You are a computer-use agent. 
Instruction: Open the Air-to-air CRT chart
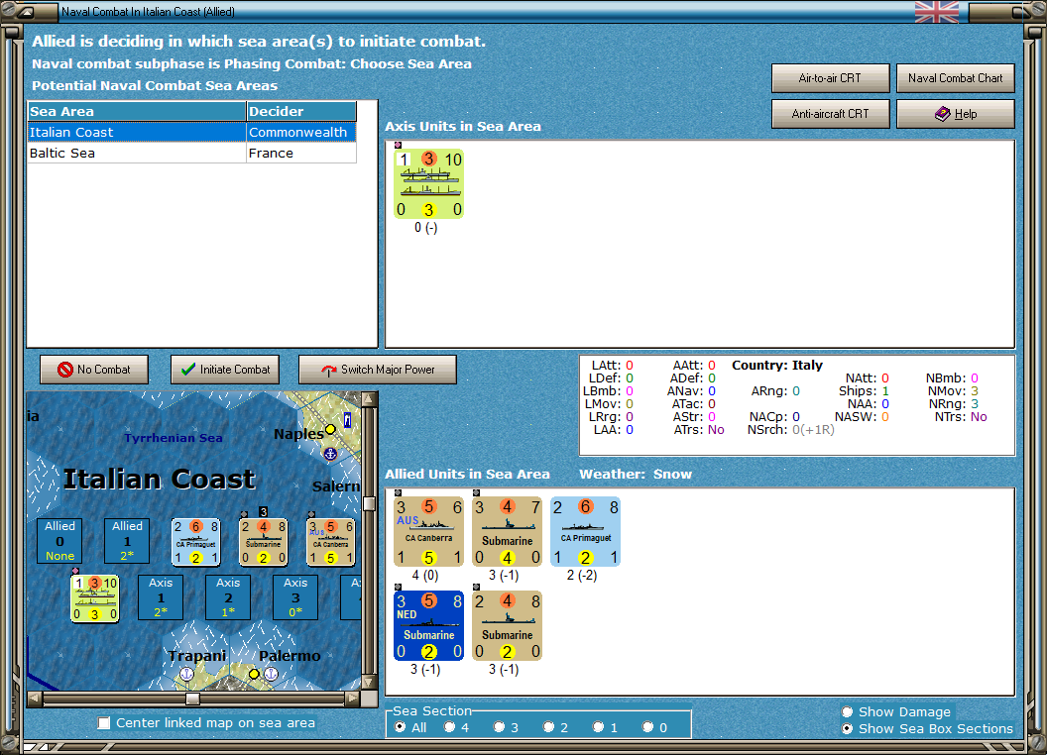(830, 78)
